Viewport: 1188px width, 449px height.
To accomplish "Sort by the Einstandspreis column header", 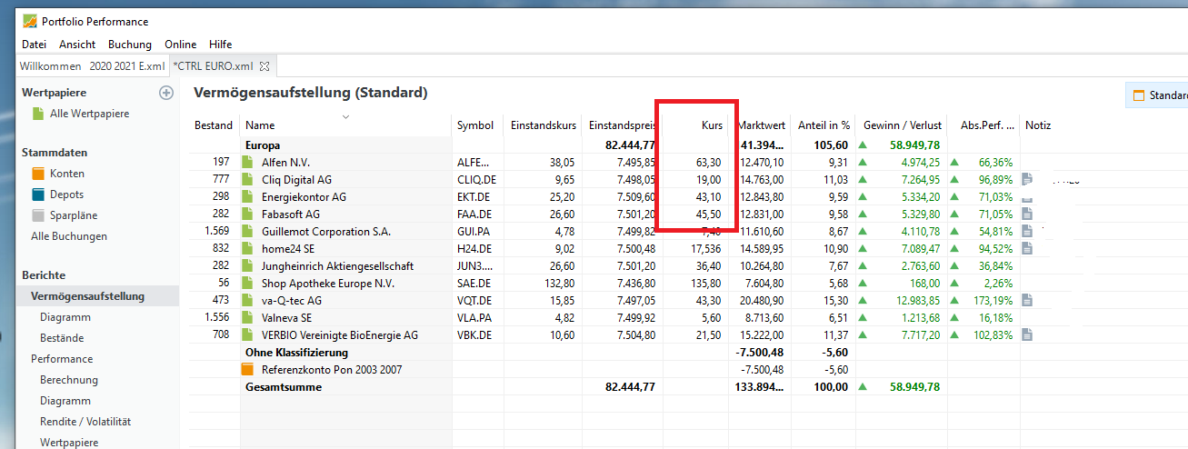I will [623, 125].
